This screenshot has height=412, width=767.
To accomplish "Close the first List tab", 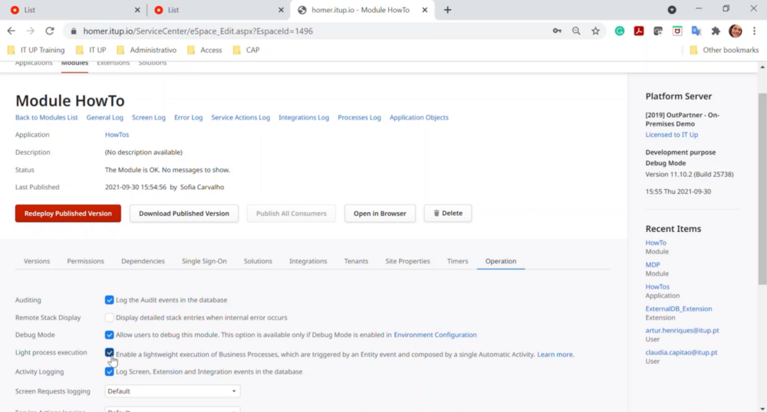I will tap(137, 10).
